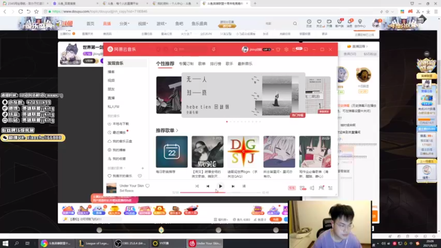Viewport: 441px width, 248px height.
Task: Open the NetEase messages mail icon
Action: tap(294, 50)
